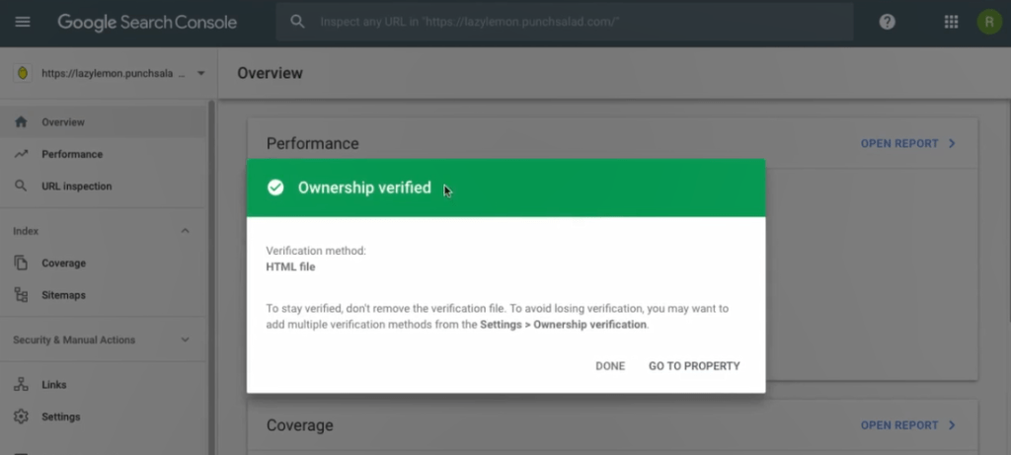Click the Performance trend icon
The height and width of the screenshot is (455, 1011).
[x=22, y=154]
